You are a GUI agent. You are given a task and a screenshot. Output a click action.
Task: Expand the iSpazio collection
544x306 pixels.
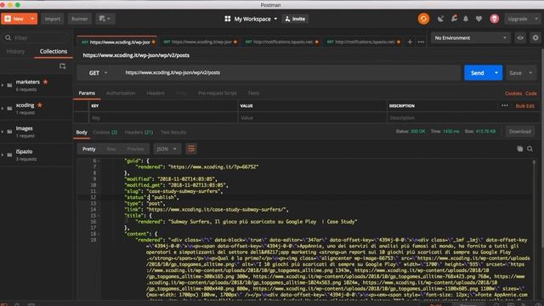coord(3,155)
